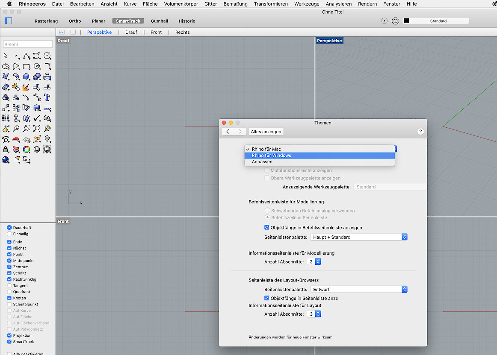
Task: Select the Control Point Curve tool
Action: [x=37, y=56]
